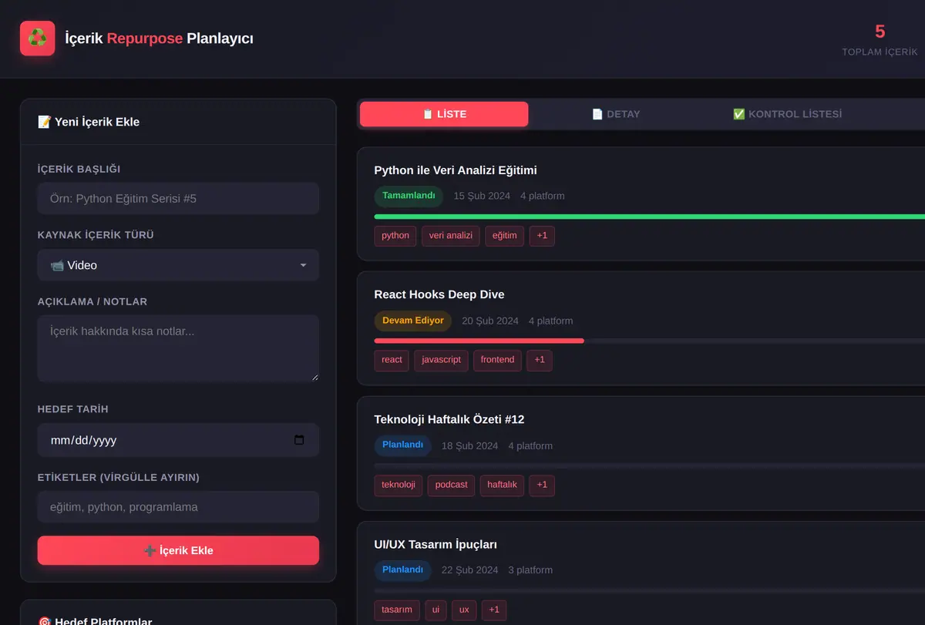This screenshot has width=925, height=625.
Task: Click the ui tag
Action: pyautogui.click(x=436, y=610)
